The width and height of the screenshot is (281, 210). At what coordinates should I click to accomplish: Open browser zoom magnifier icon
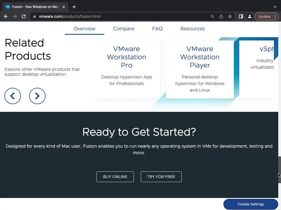[x=212, y=16]
